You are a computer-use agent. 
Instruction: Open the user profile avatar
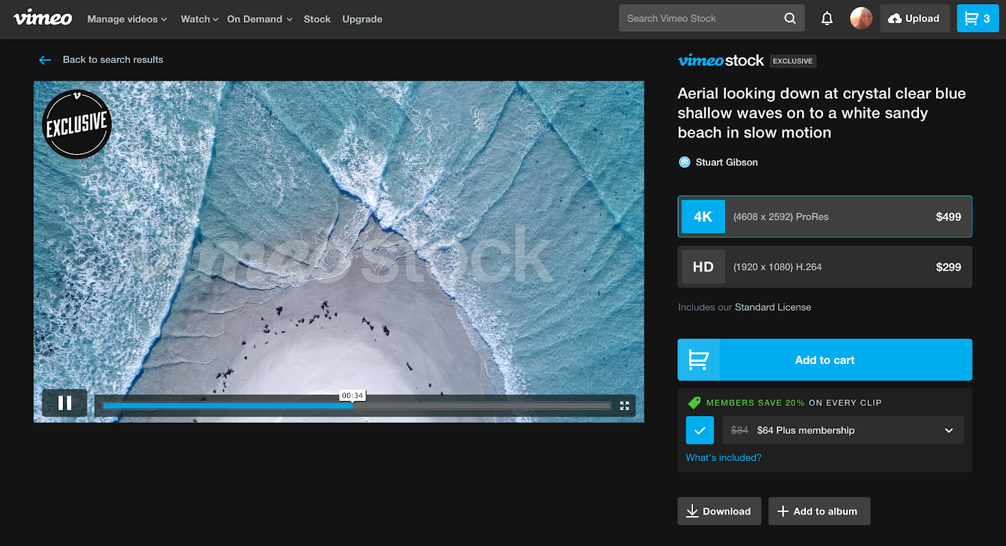coord(861,18)
